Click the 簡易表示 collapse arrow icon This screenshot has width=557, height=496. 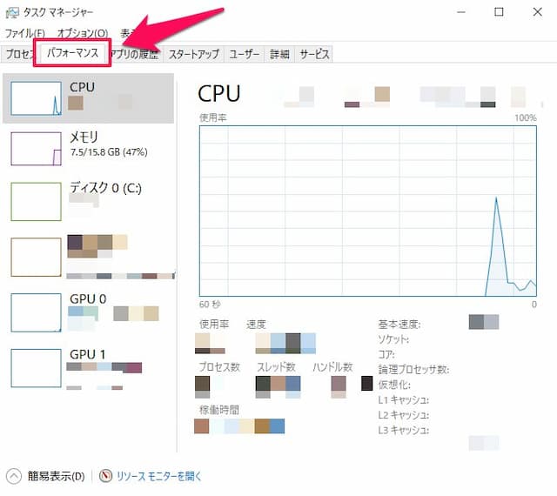pos(14,476)
